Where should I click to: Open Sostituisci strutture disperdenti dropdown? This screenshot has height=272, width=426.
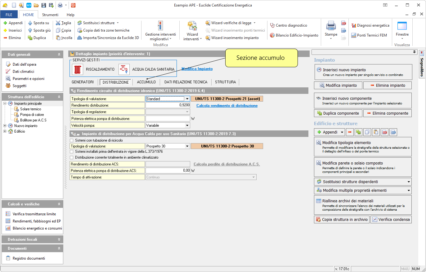tap(408, 182)
